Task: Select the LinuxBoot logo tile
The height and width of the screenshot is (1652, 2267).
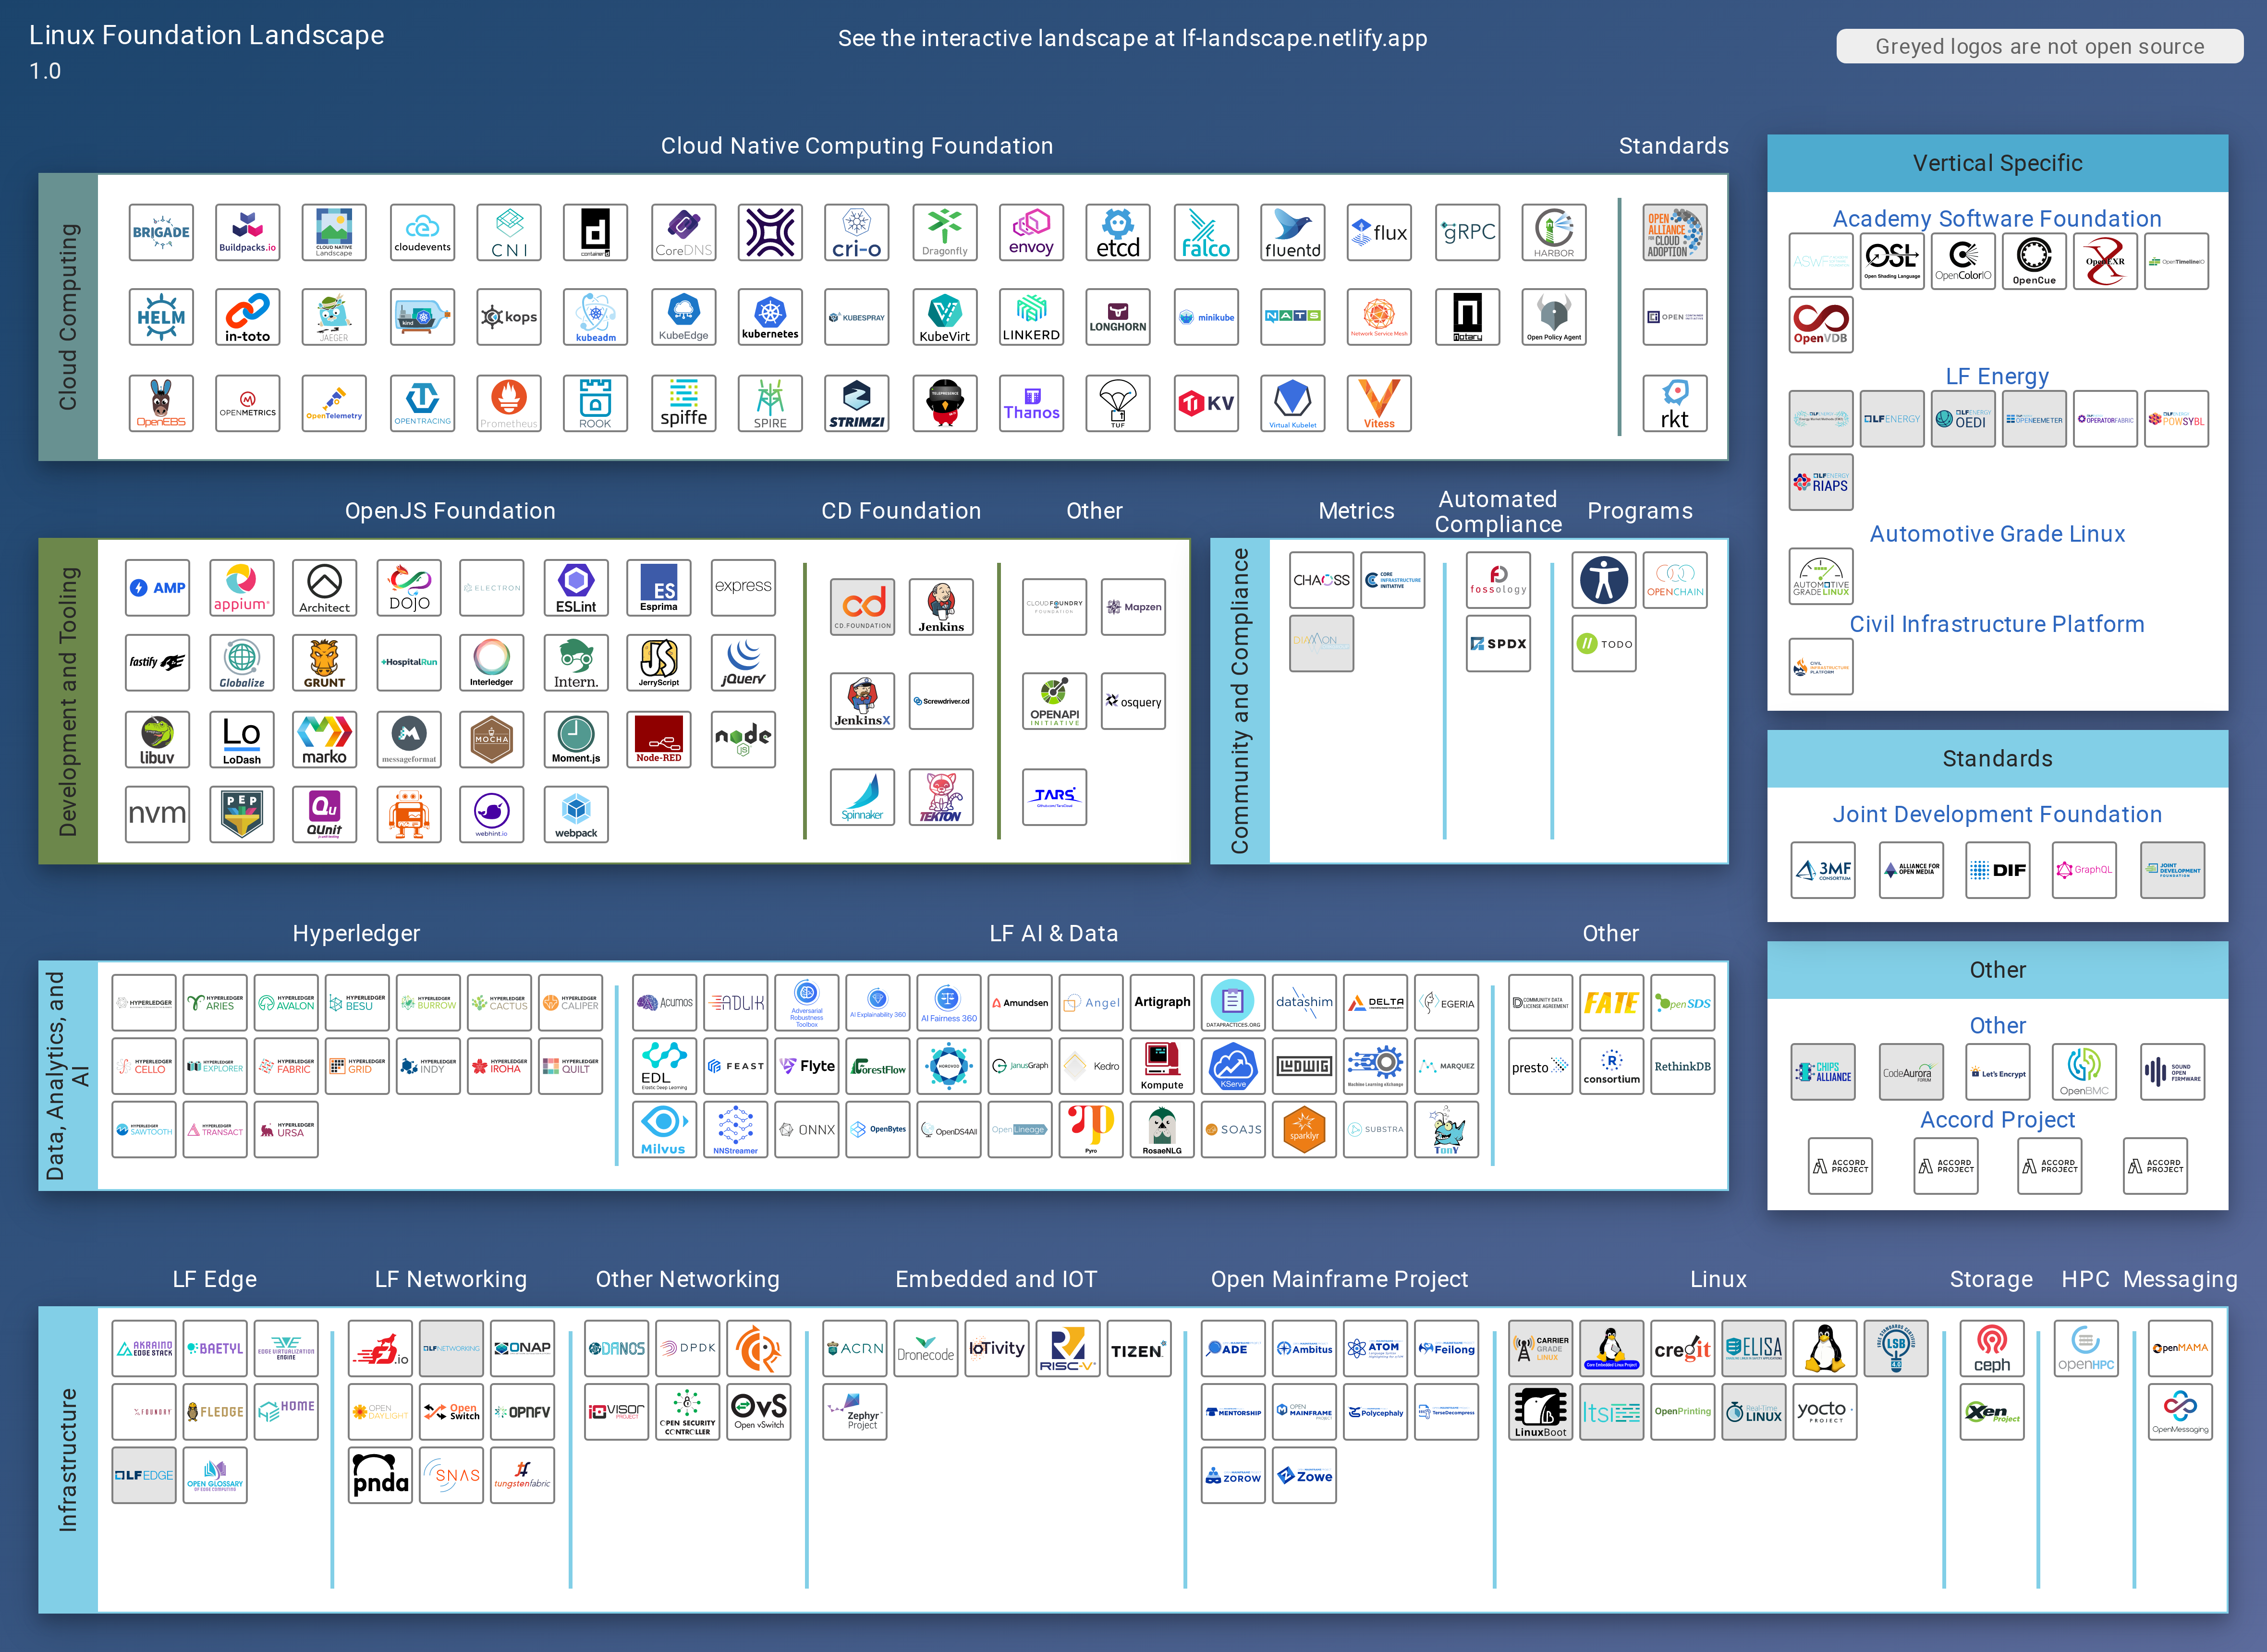Action: point(1541,1412)
